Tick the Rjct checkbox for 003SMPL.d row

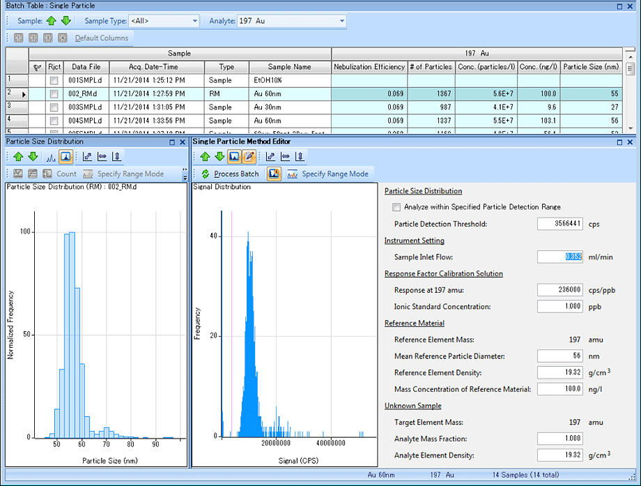pos(54,107)
